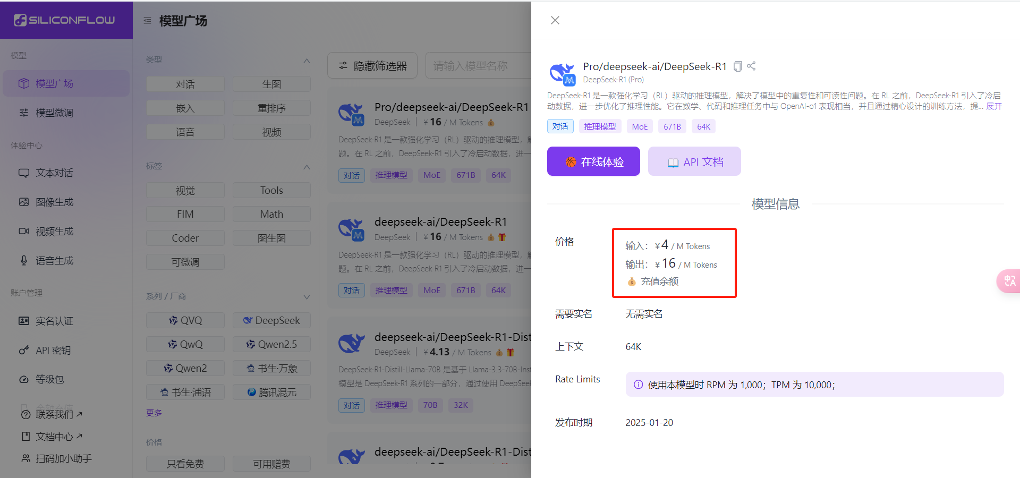Open 文本对话 in the sidebar

(x=54, y=173)
